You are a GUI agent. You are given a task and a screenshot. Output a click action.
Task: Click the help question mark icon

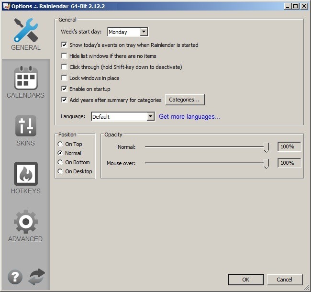(x=15, y=277)
